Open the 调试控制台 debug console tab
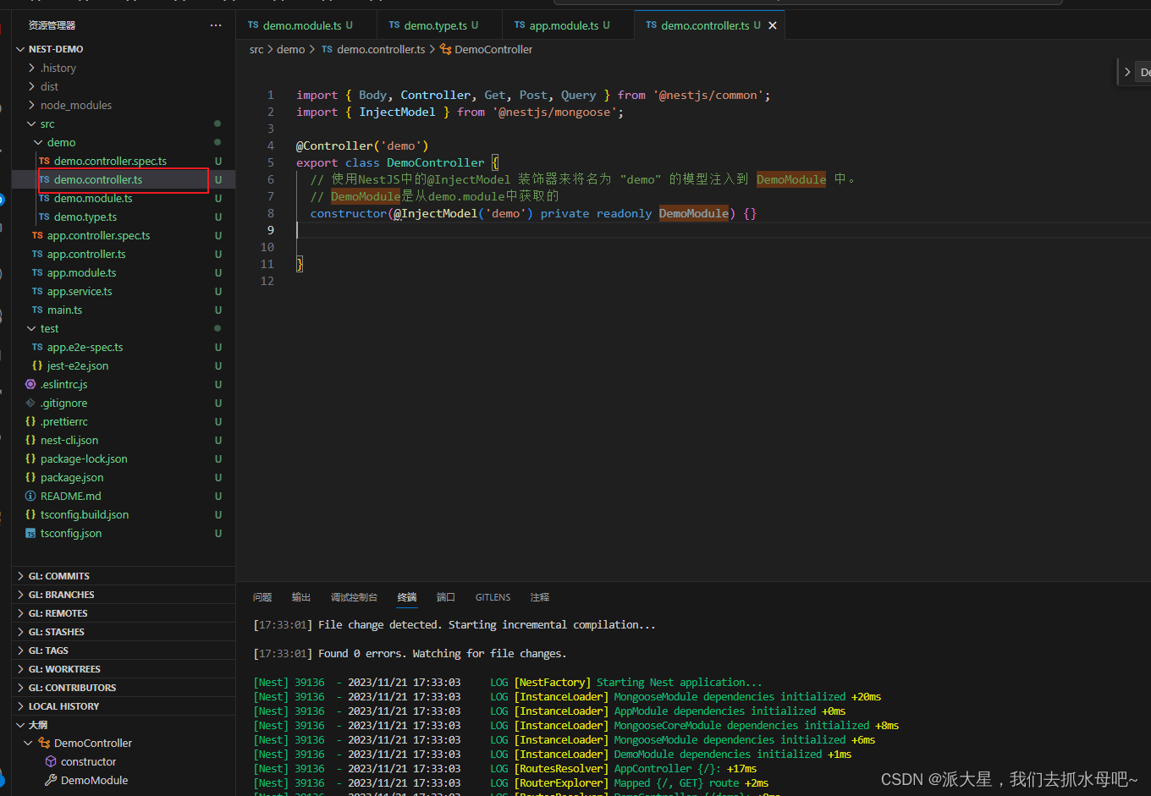This screenshot has height=796, width=1151. [x=354, y=597]
